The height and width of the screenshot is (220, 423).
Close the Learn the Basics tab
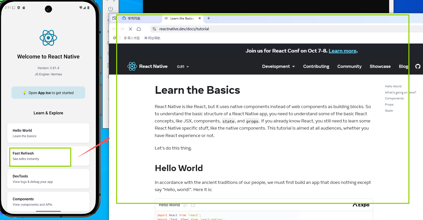click(200, 18)
